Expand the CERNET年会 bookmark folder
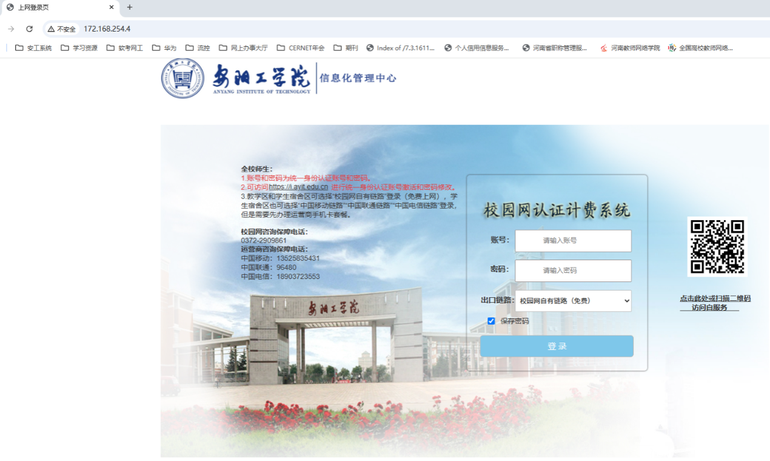Screen dimensions: 770x461 301,48
